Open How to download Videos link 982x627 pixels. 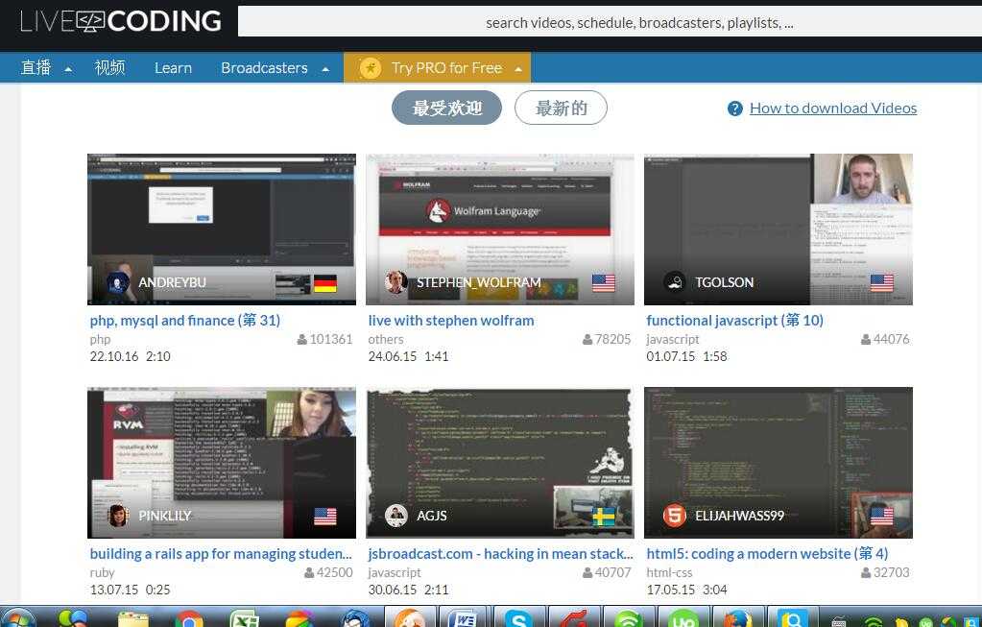[833, 109]
